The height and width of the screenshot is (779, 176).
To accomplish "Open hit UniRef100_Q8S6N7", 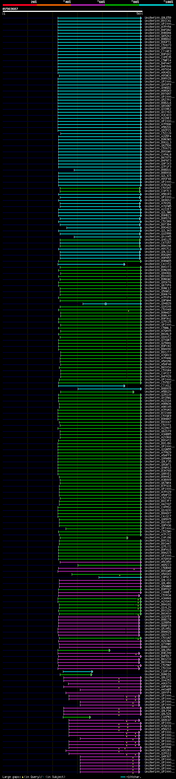I will click(x=158, y=106).
